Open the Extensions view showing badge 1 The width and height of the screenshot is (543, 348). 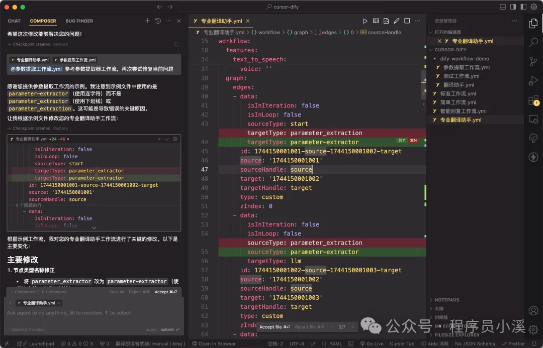coord(533,100)
